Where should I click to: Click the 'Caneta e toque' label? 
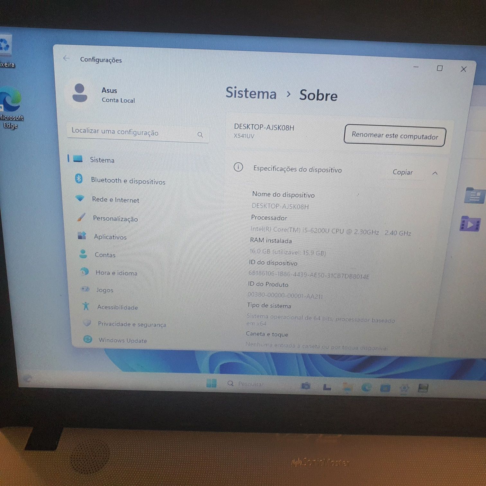coord(267,334)
